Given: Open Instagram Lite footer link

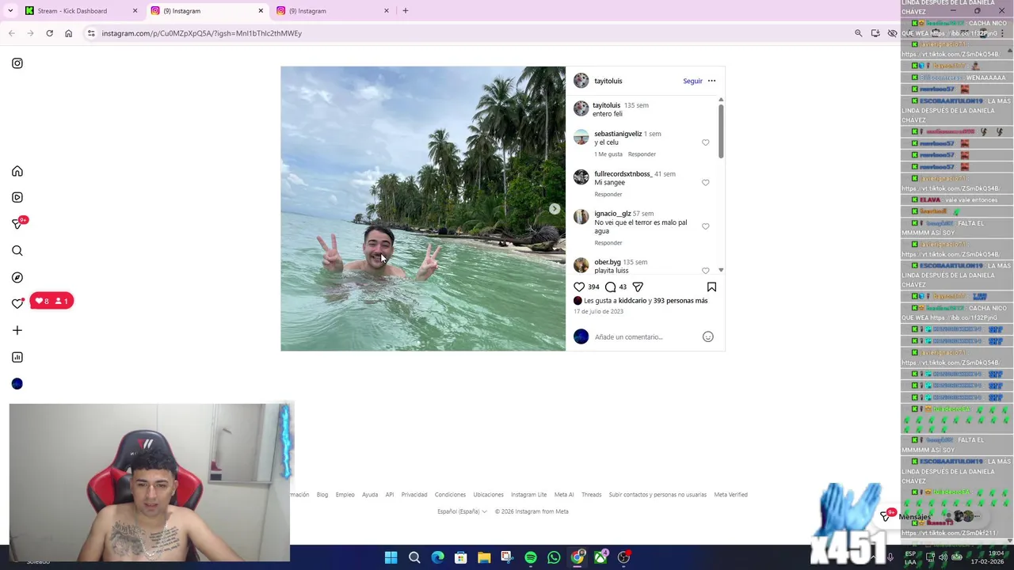Looking at the screenshot, I should point(528,495).
